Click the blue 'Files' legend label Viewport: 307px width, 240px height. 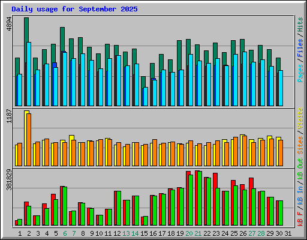300,48
